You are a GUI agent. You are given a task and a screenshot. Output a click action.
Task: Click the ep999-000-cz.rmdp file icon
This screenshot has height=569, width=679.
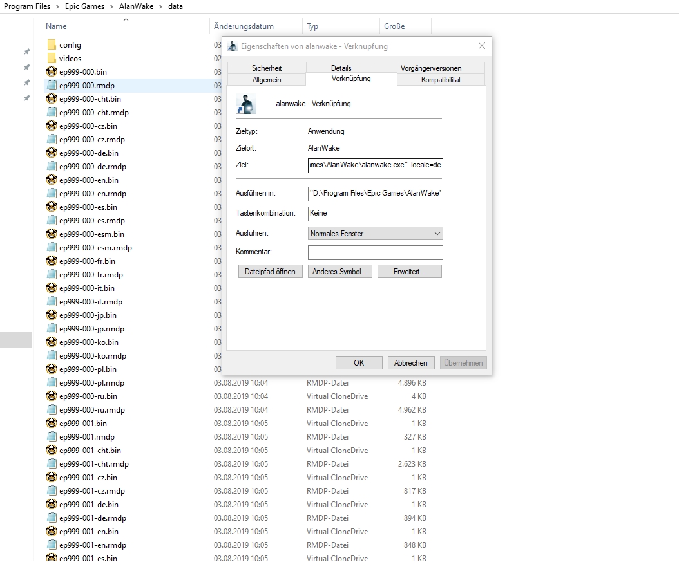click(52, 139)
